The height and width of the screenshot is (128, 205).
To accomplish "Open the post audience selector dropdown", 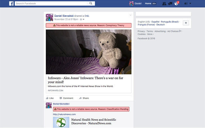I will point(82,19).
